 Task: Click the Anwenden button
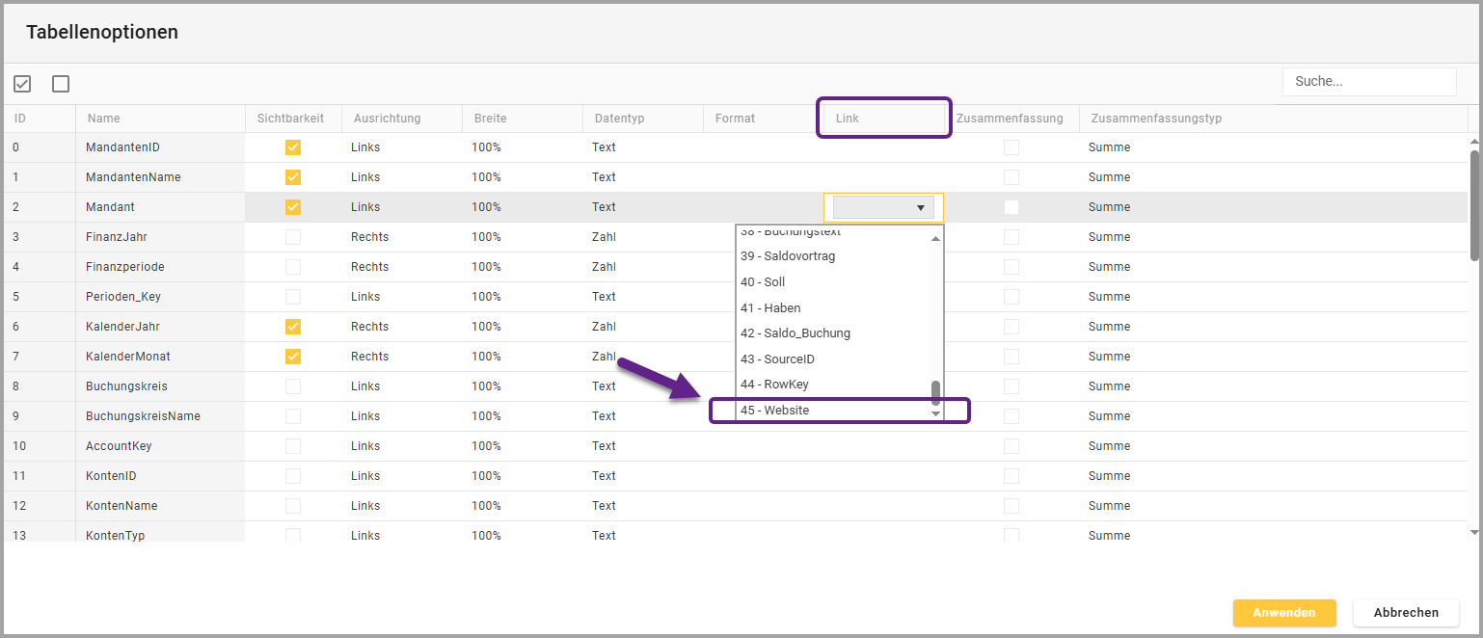coord(1283,613)
